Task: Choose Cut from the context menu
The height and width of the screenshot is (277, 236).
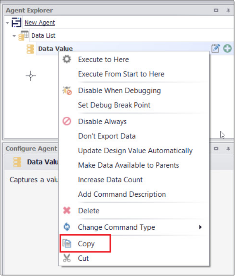Action: (83, 258)
